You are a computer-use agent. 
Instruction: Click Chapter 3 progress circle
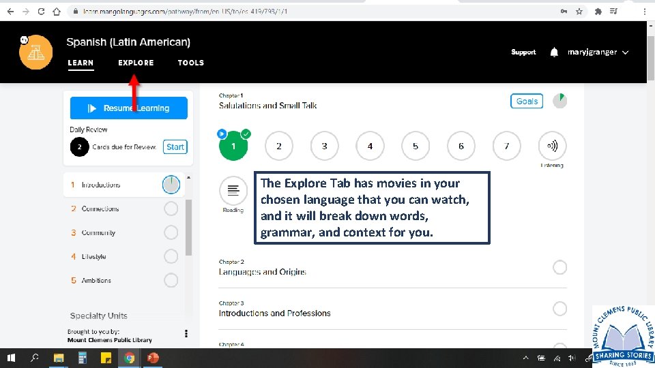559,309
